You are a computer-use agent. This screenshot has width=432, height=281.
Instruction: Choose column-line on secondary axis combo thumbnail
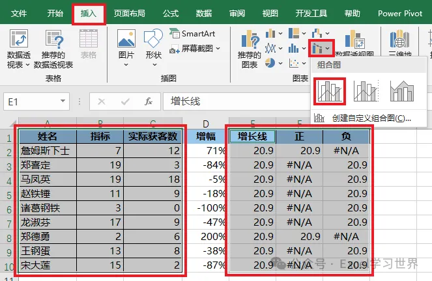[x=366, y=91]
